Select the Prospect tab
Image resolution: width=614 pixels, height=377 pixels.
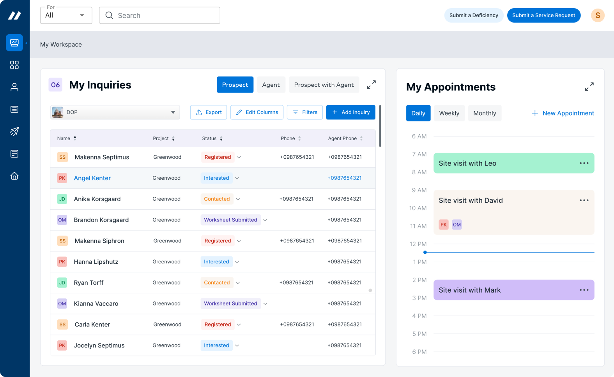click(235, 84)
